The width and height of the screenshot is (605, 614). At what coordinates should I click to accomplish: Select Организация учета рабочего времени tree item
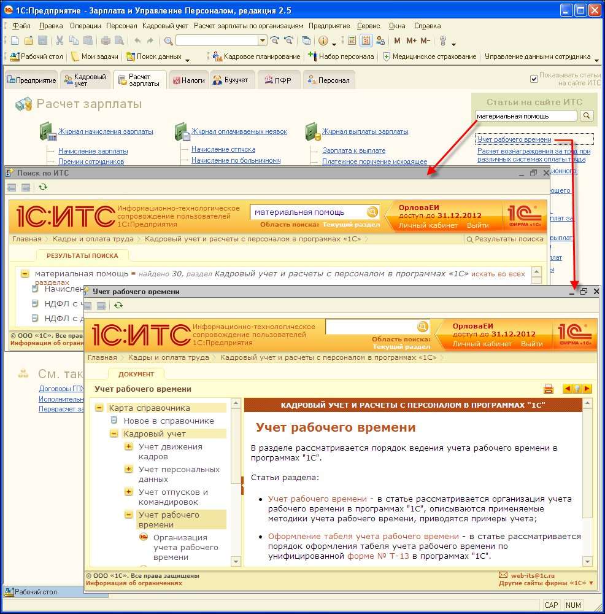(185, 547)
